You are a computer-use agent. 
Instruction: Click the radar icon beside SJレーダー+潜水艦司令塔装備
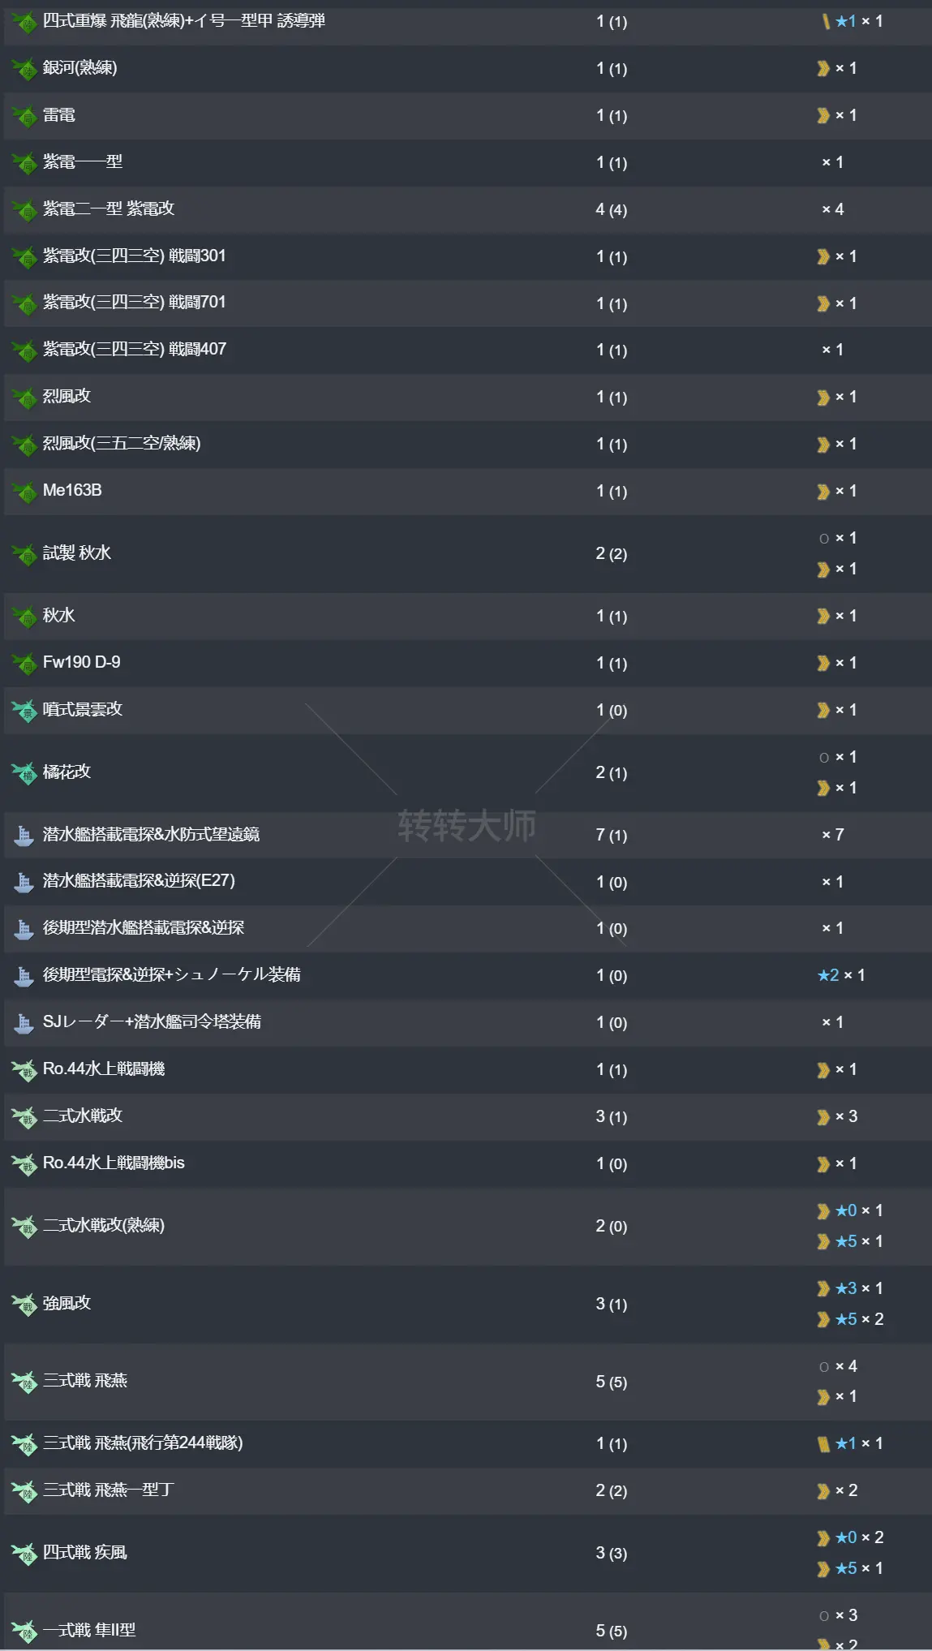(24, 1022)
